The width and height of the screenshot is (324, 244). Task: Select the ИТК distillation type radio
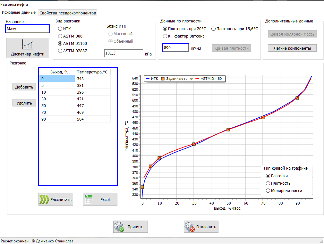pyautogui.click(x=60, y=29)
